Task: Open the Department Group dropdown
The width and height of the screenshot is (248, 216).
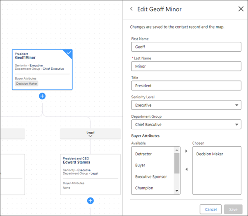Action: pos(186,124)
